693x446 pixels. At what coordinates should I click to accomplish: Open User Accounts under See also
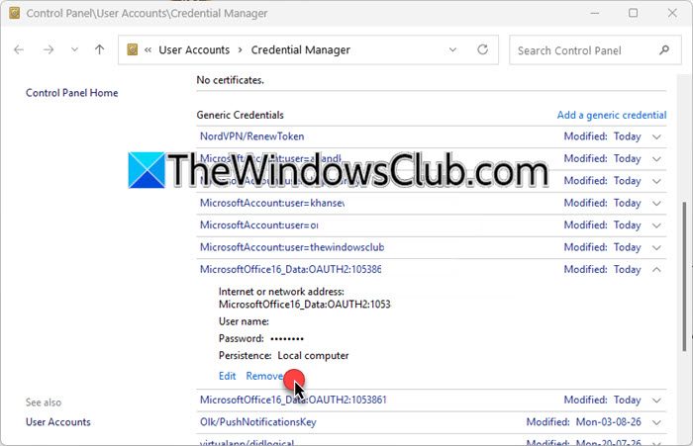tap(57, 421)
